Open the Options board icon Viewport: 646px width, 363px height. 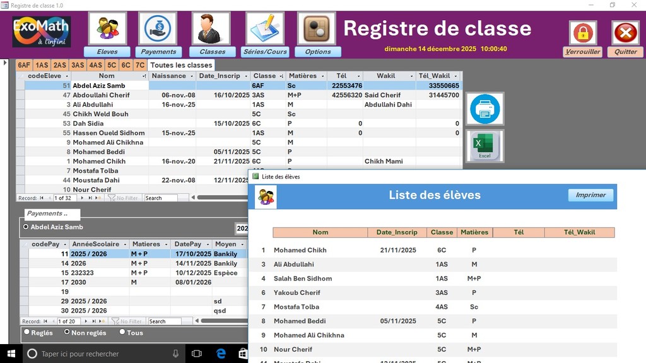317,28
